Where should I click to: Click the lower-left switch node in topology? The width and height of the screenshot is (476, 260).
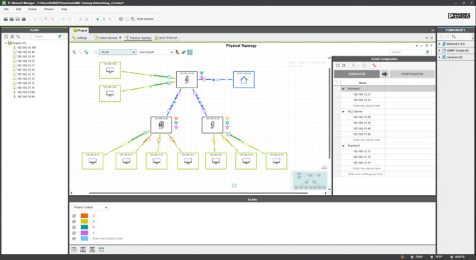coord(161,125)
